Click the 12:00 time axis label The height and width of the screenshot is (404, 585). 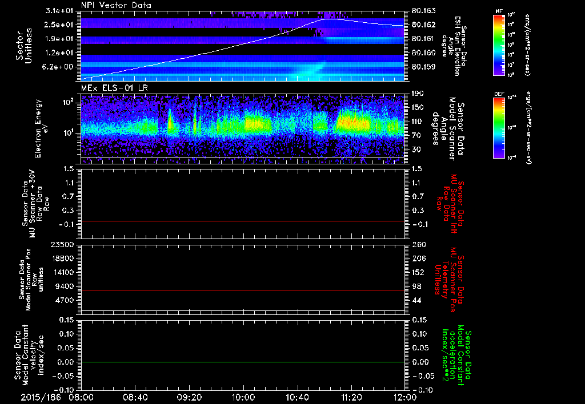point(404,397)
